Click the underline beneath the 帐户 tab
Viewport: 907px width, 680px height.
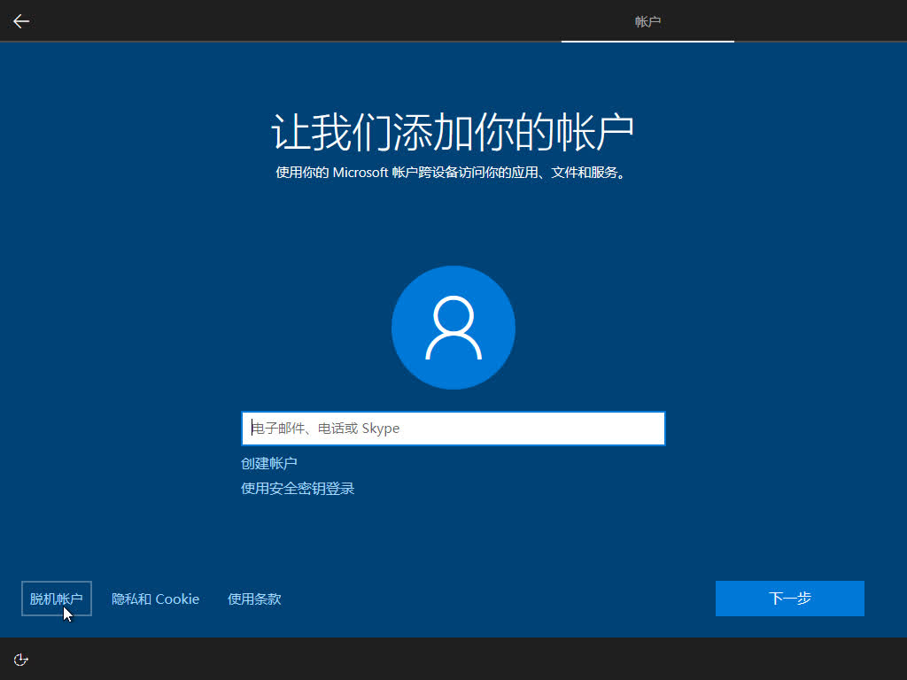click(x=647, y=41)
